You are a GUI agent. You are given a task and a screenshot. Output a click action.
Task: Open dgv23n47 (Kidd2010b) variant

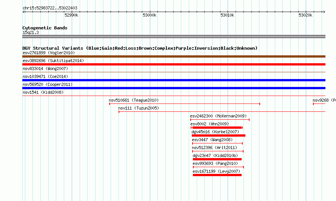[215, 155]
